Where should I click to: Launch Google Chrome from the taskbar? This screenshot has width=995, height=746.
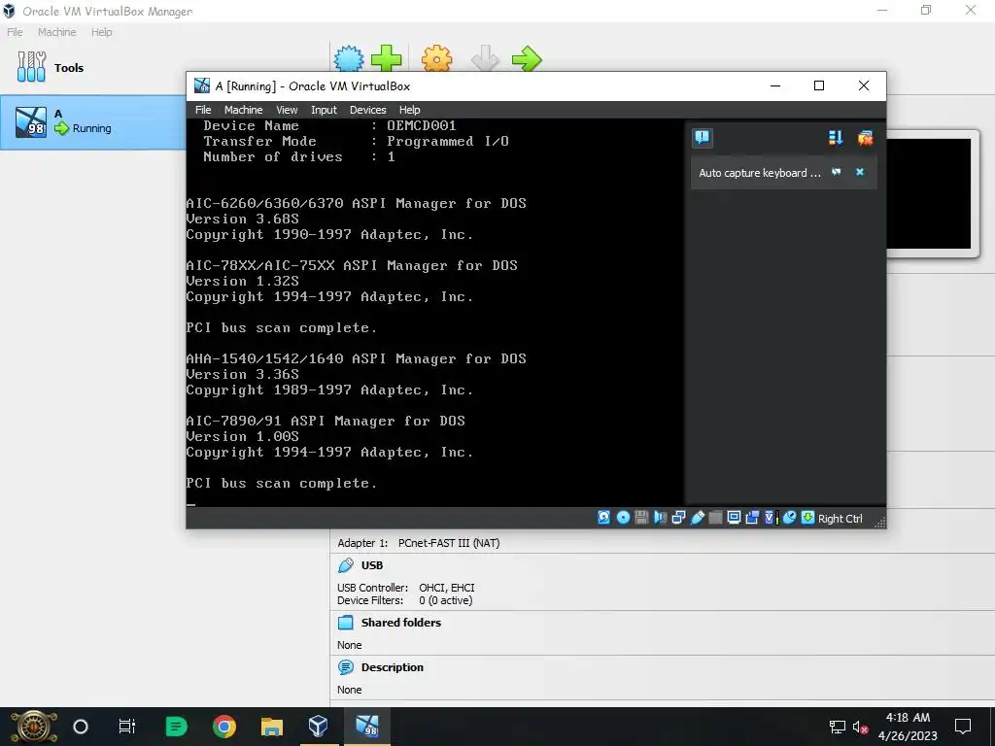(x=223, y=727)
